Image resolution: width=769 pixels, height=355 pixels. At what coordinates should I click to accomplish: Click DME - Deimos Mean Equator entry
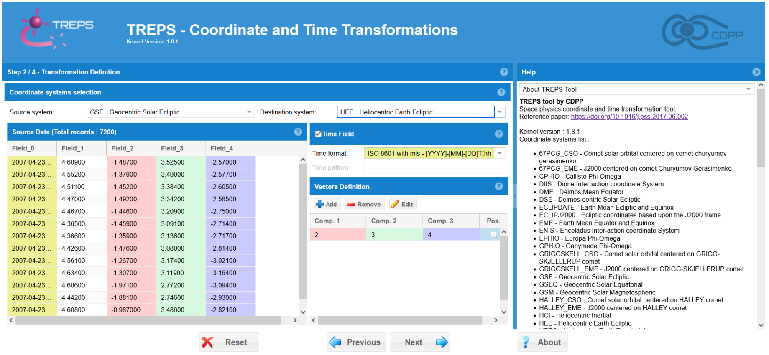(x=581, y=192)
